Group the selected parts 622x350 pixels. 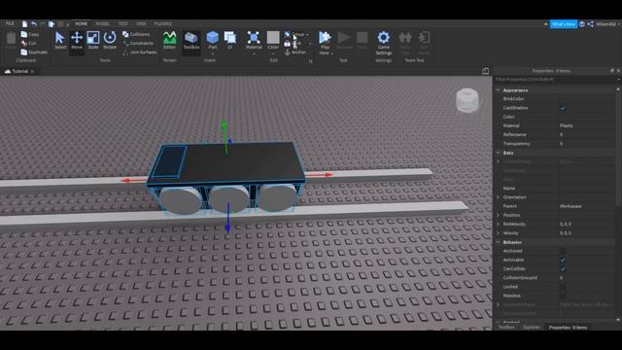[x=294, y=35]
